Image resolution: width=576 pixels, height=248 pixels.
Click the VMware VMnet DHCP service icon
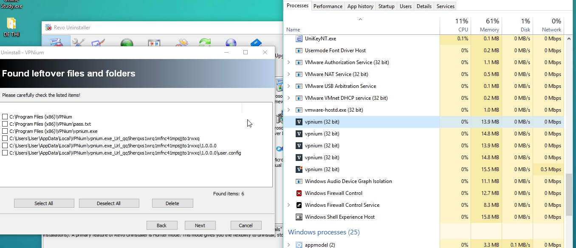(x=299, y=98)
